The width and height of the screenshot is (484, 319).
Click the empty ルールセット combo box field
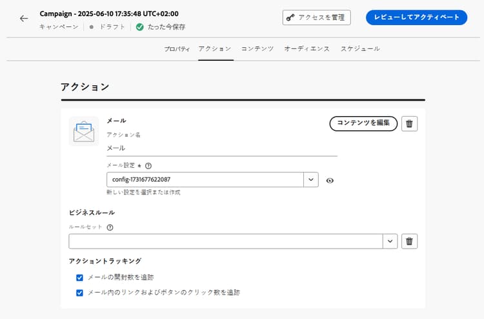(x=233, y=241)
